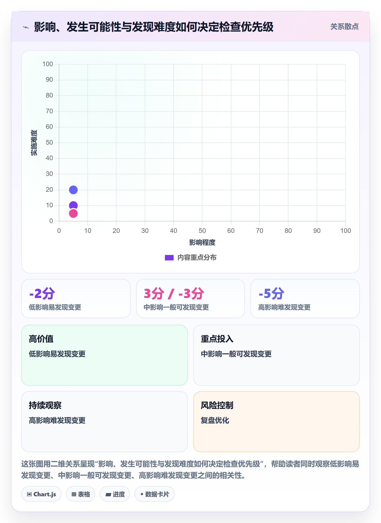Open the 风险控制 quadrant card

[276, 422]
